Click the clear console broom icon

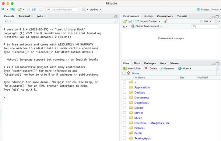tap(116, 21)
